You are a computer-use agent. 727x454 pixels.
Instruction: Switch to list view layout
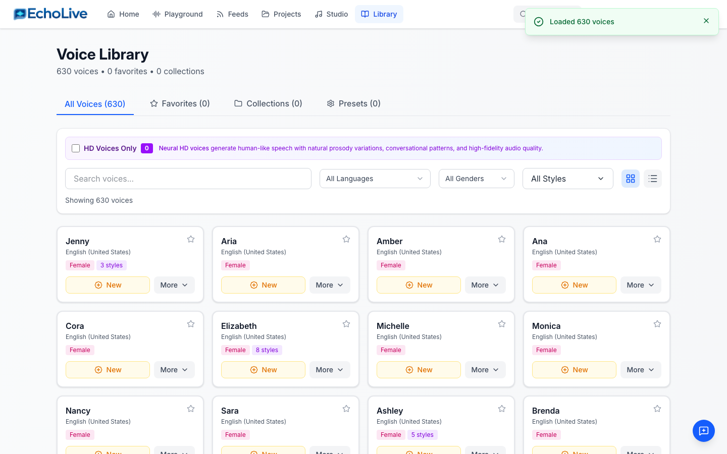[652, 178]
